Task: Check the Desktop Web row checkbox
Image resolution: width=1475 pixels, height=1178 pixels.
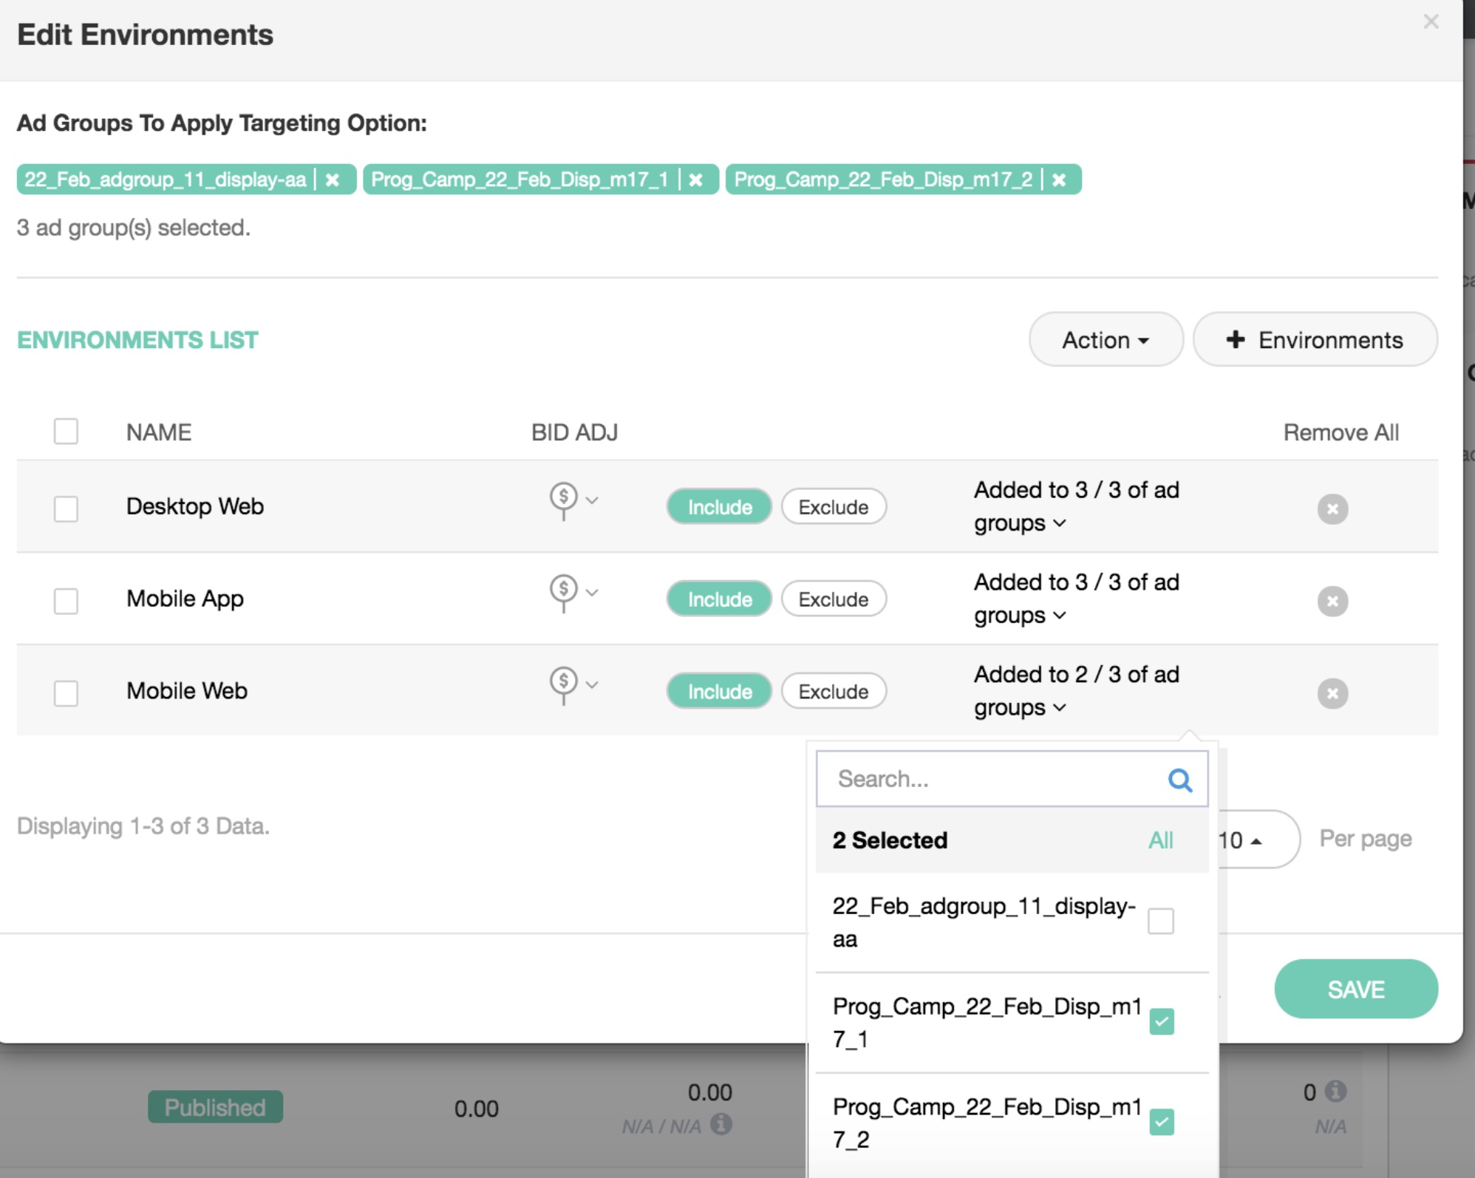Action: tap(66, 508)
